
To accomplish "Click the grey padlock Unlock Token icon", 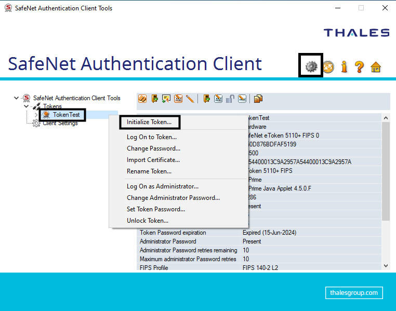I will [230, 98].
